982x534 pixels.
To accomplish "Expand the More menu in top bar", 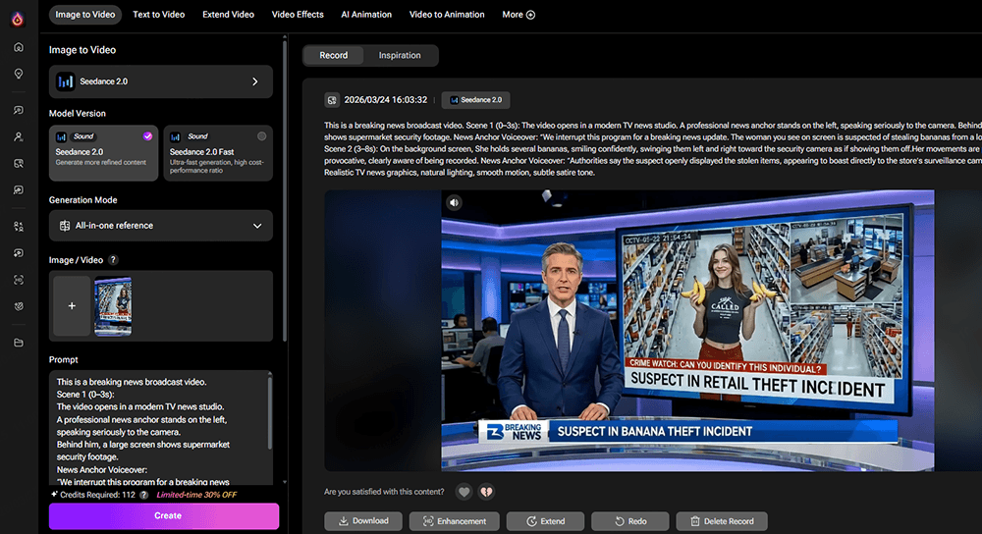I will [x=518, y=15].
